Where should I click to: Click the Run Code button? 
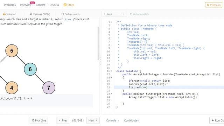(217, 120)
